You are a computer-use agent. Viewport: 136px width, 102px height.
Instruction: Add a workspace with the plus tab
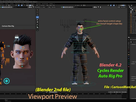tap(54, 4)
